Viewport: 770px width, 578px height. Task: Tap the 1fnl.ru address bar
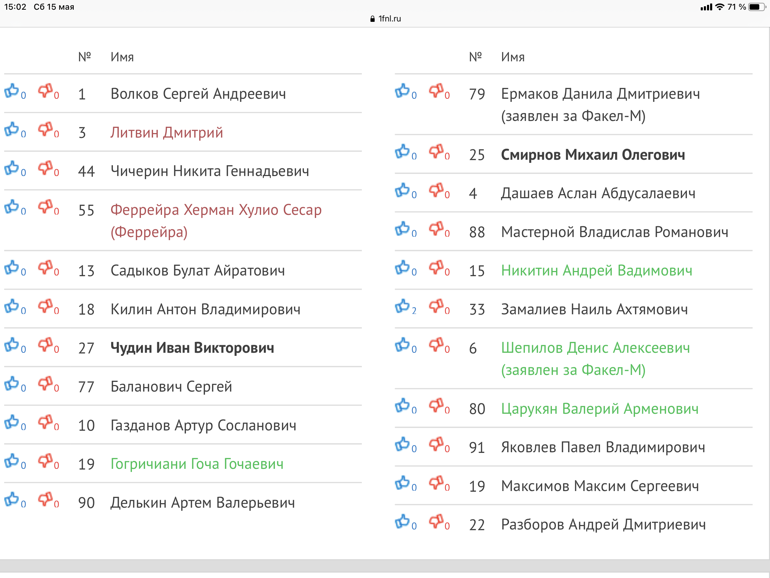pos(385,18)
